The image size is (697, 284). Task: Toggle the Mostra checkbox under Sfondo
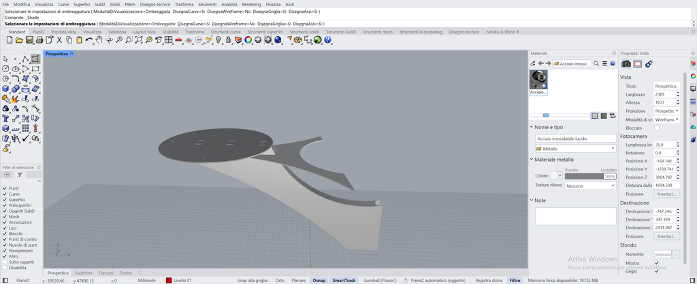pos(657,263)
